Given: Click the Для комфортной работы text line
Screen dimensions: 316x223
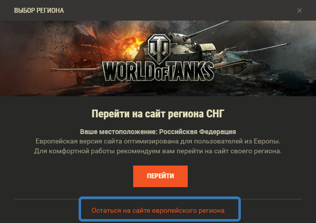Looking at the screenshot, I should pyautogui.click(x=158, y=151).
